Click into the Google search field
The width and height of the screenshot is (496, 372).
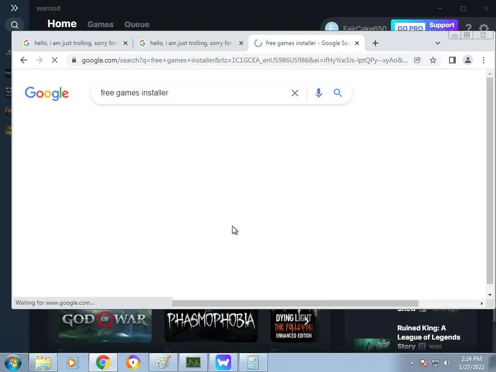click(193, 93)
